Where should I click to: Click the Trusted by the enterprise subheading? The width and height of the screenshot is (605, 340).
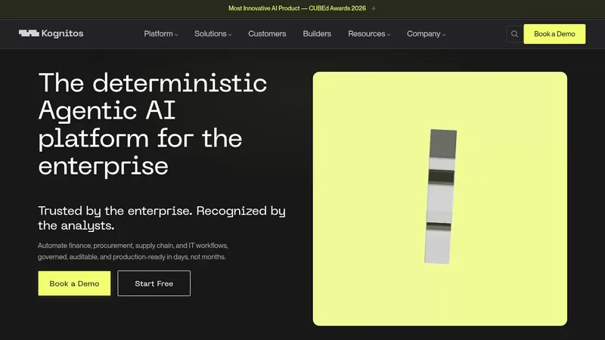click(x=162, y=218)
